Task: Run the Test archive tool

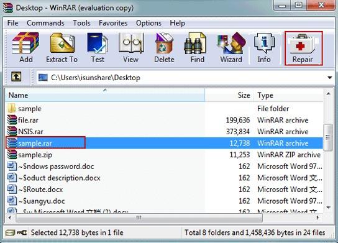Action: click(98, 48)
